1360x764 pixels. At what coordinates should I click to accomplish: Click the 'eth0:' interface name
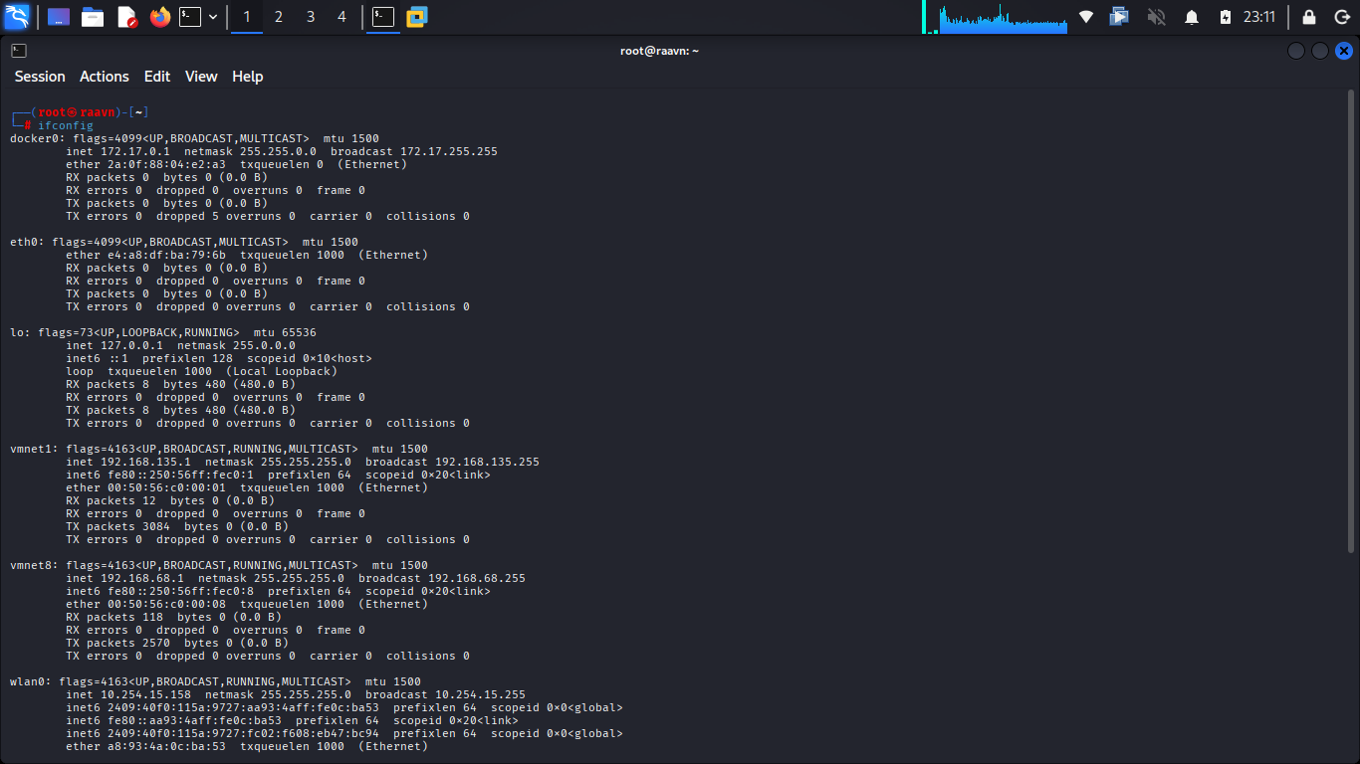(x=28, y=242)
